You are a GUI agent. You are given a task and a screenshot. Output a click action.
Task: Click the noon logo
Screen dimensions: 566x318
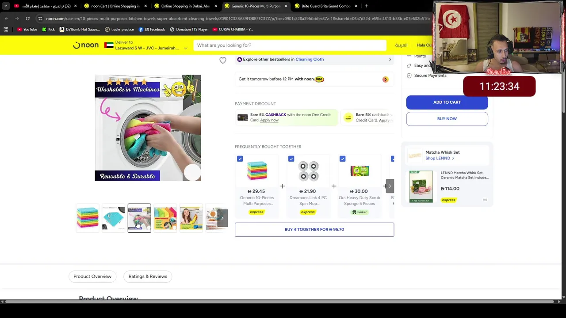(x=86, y=45)
